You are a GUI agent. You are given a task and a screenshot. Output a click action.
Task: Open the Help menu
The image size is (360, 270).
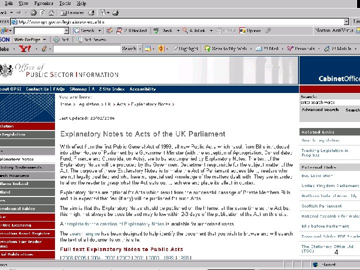(x=81, y=3)
